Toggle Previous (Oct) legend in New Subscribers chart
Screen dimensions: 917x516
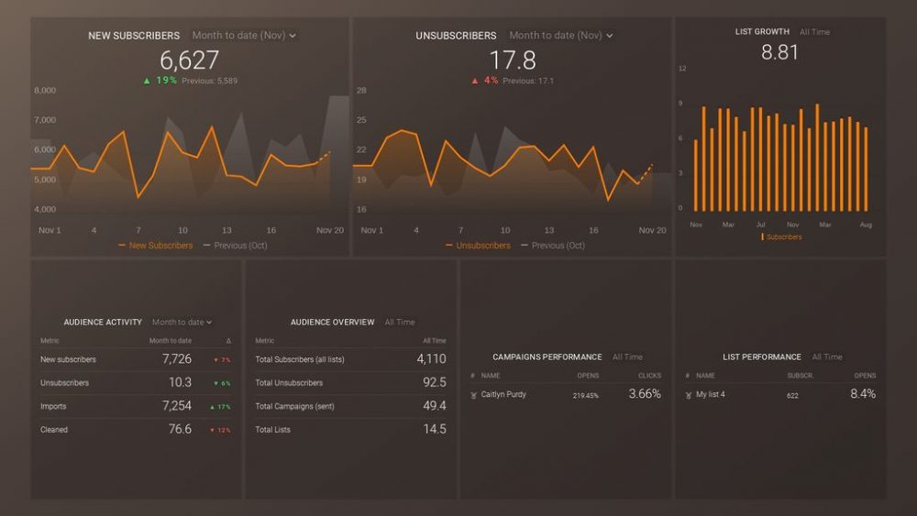coord(235,246)
